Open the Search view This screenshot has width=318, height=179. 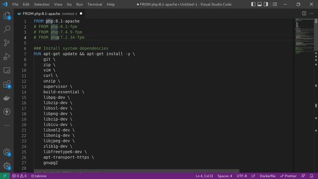coord(7,29)
